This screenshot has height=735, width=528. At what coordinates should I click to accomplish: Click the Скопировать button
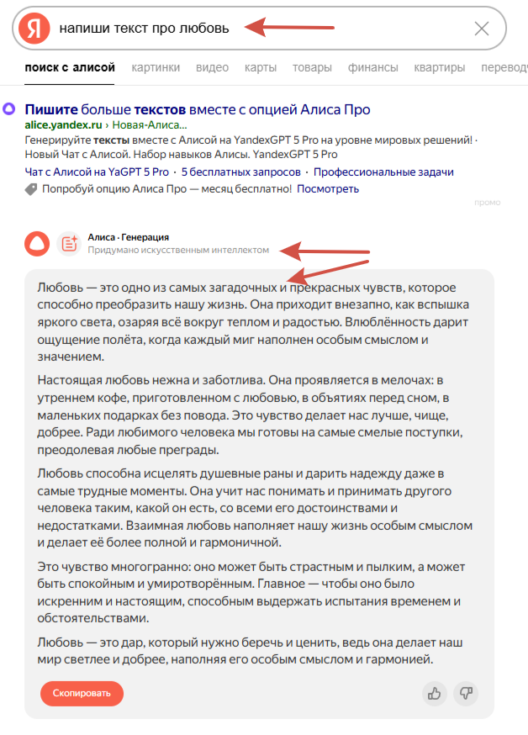click(82, 693)
